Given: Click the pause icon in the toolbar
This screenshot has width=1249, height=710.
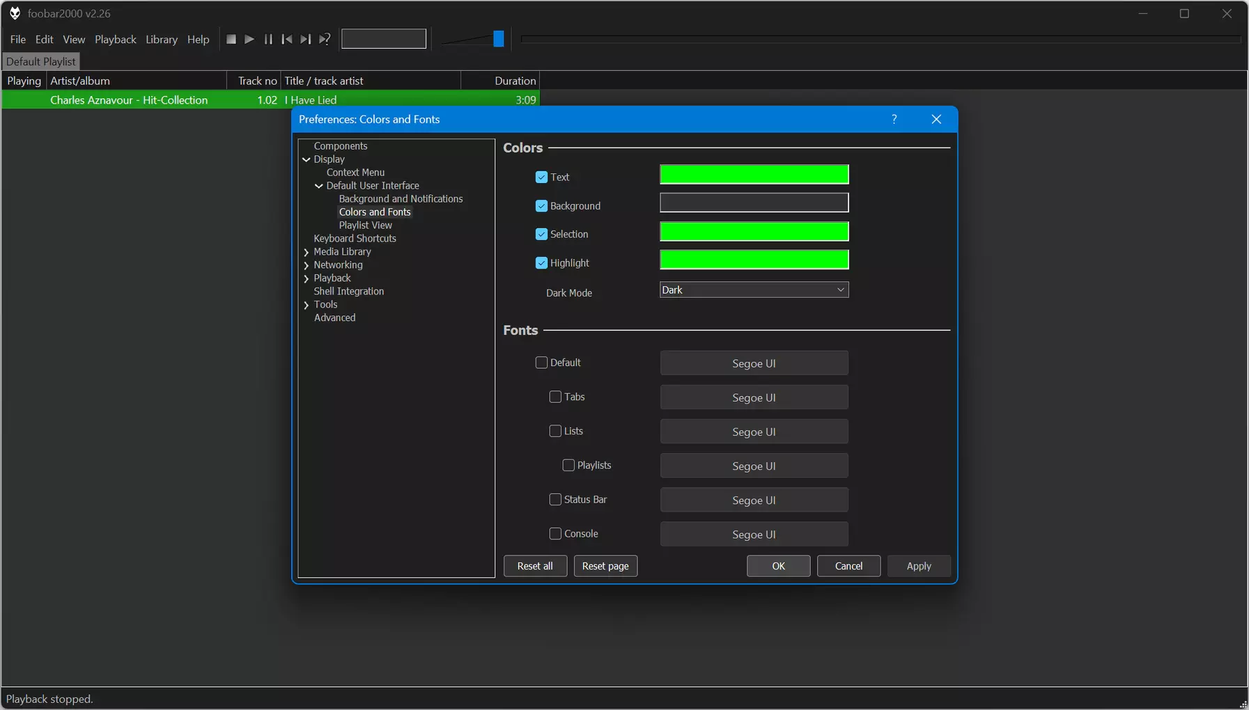Looking at the screenshot, I should click(x=268, y=40).
